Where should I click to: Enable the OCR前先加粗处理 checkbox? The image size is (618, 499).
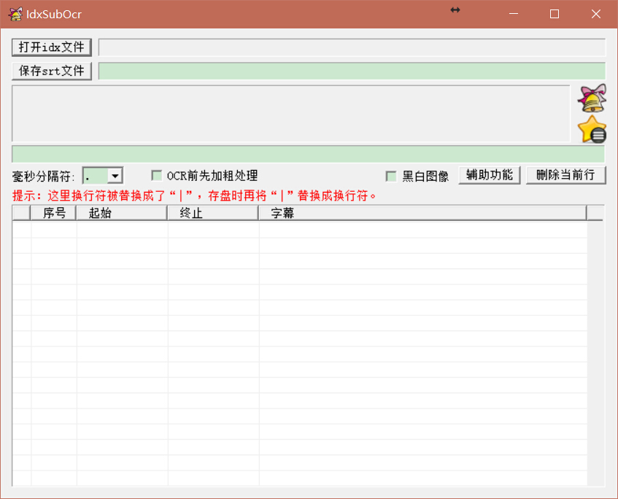click(156, 175)
